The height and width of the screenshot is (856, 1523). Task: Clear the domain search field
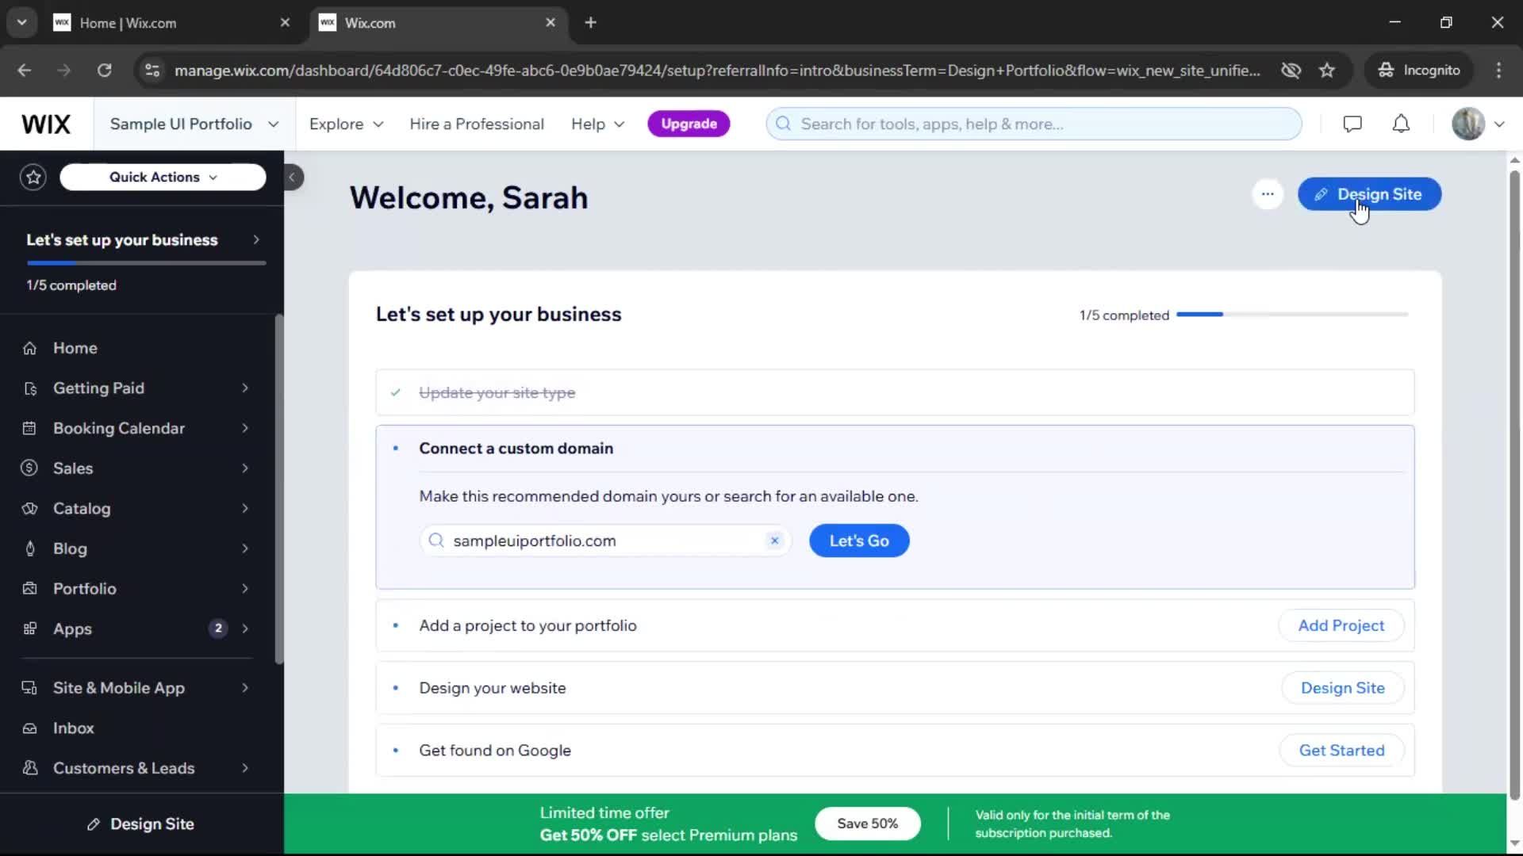tap(775, 541)
